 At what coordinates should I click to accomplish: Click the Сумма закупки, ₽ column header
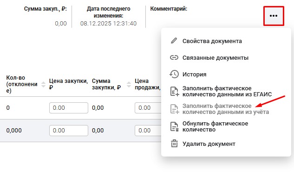(106, 84)
